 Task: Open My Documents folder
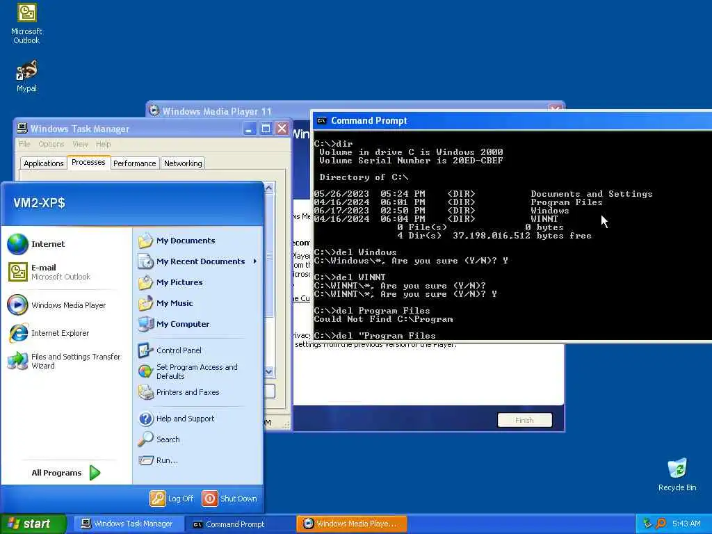tap(177, 241)
